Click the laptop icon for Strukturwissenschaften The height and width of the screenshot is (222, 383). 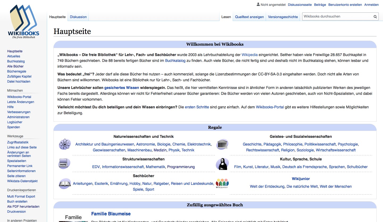point(64,164)
